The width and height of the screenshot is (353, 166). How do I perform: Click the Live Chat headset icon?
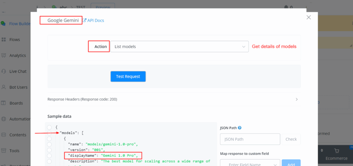3,71
